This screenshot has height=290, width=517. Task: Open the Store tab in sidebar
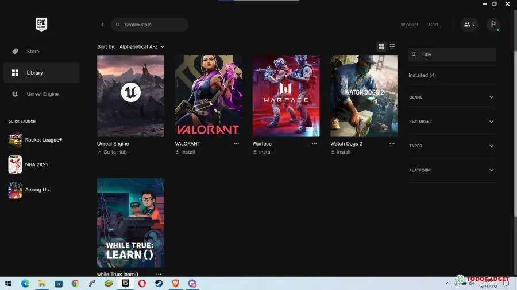point(33,52)
